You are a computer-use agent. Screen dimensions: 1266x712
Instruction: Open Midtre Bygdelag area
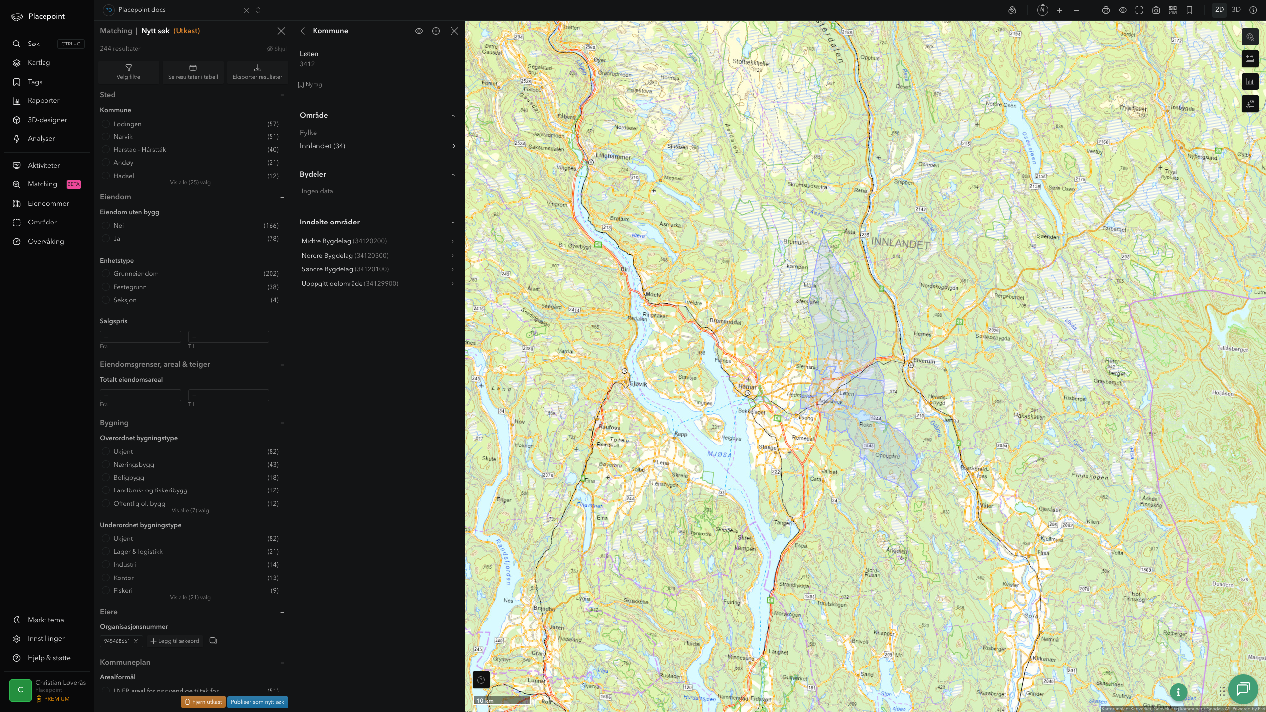[x=378, y=241]
